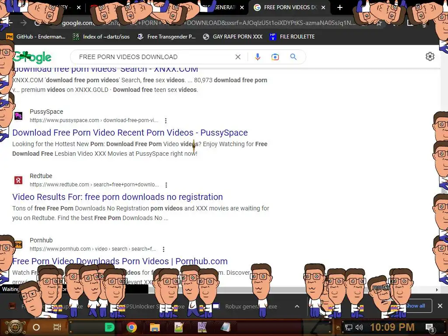Click the Redtube site name

[x=41, y=176]
